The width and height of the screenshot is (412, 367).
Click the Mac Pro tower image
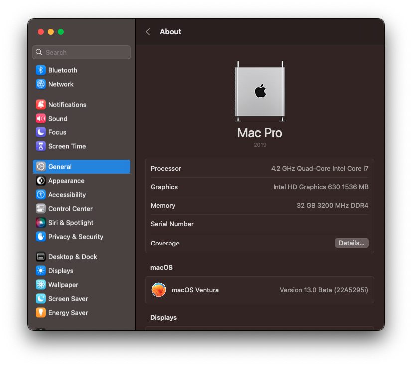[260, 91]
